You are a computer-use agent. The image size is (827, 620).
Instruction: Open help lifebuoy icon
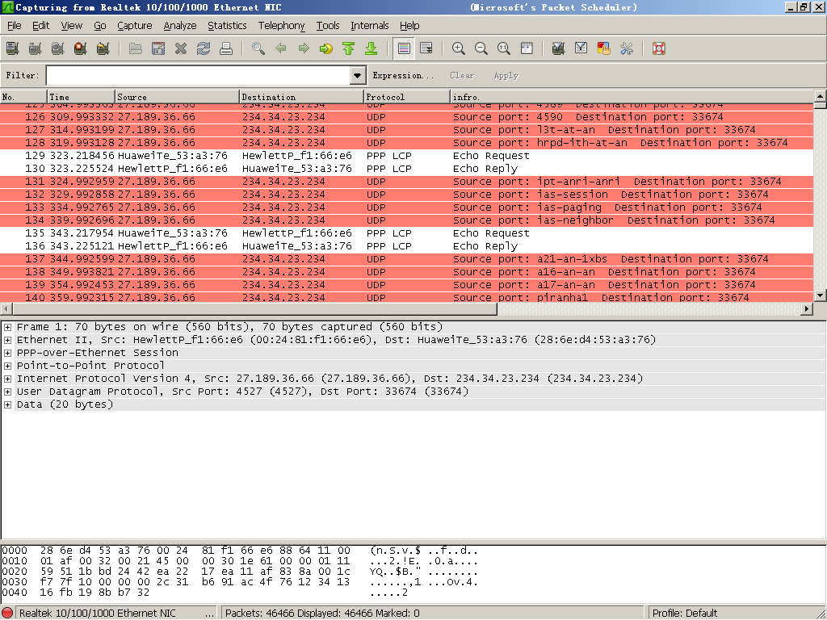pyautogui.click(x=659, y=48)
